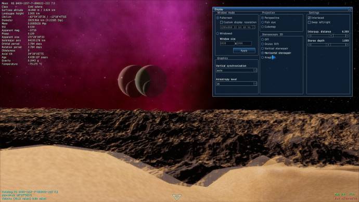Enable Swap left/right checkbox
The width and height of the screenshot is (359, 202).
[310, 22]
